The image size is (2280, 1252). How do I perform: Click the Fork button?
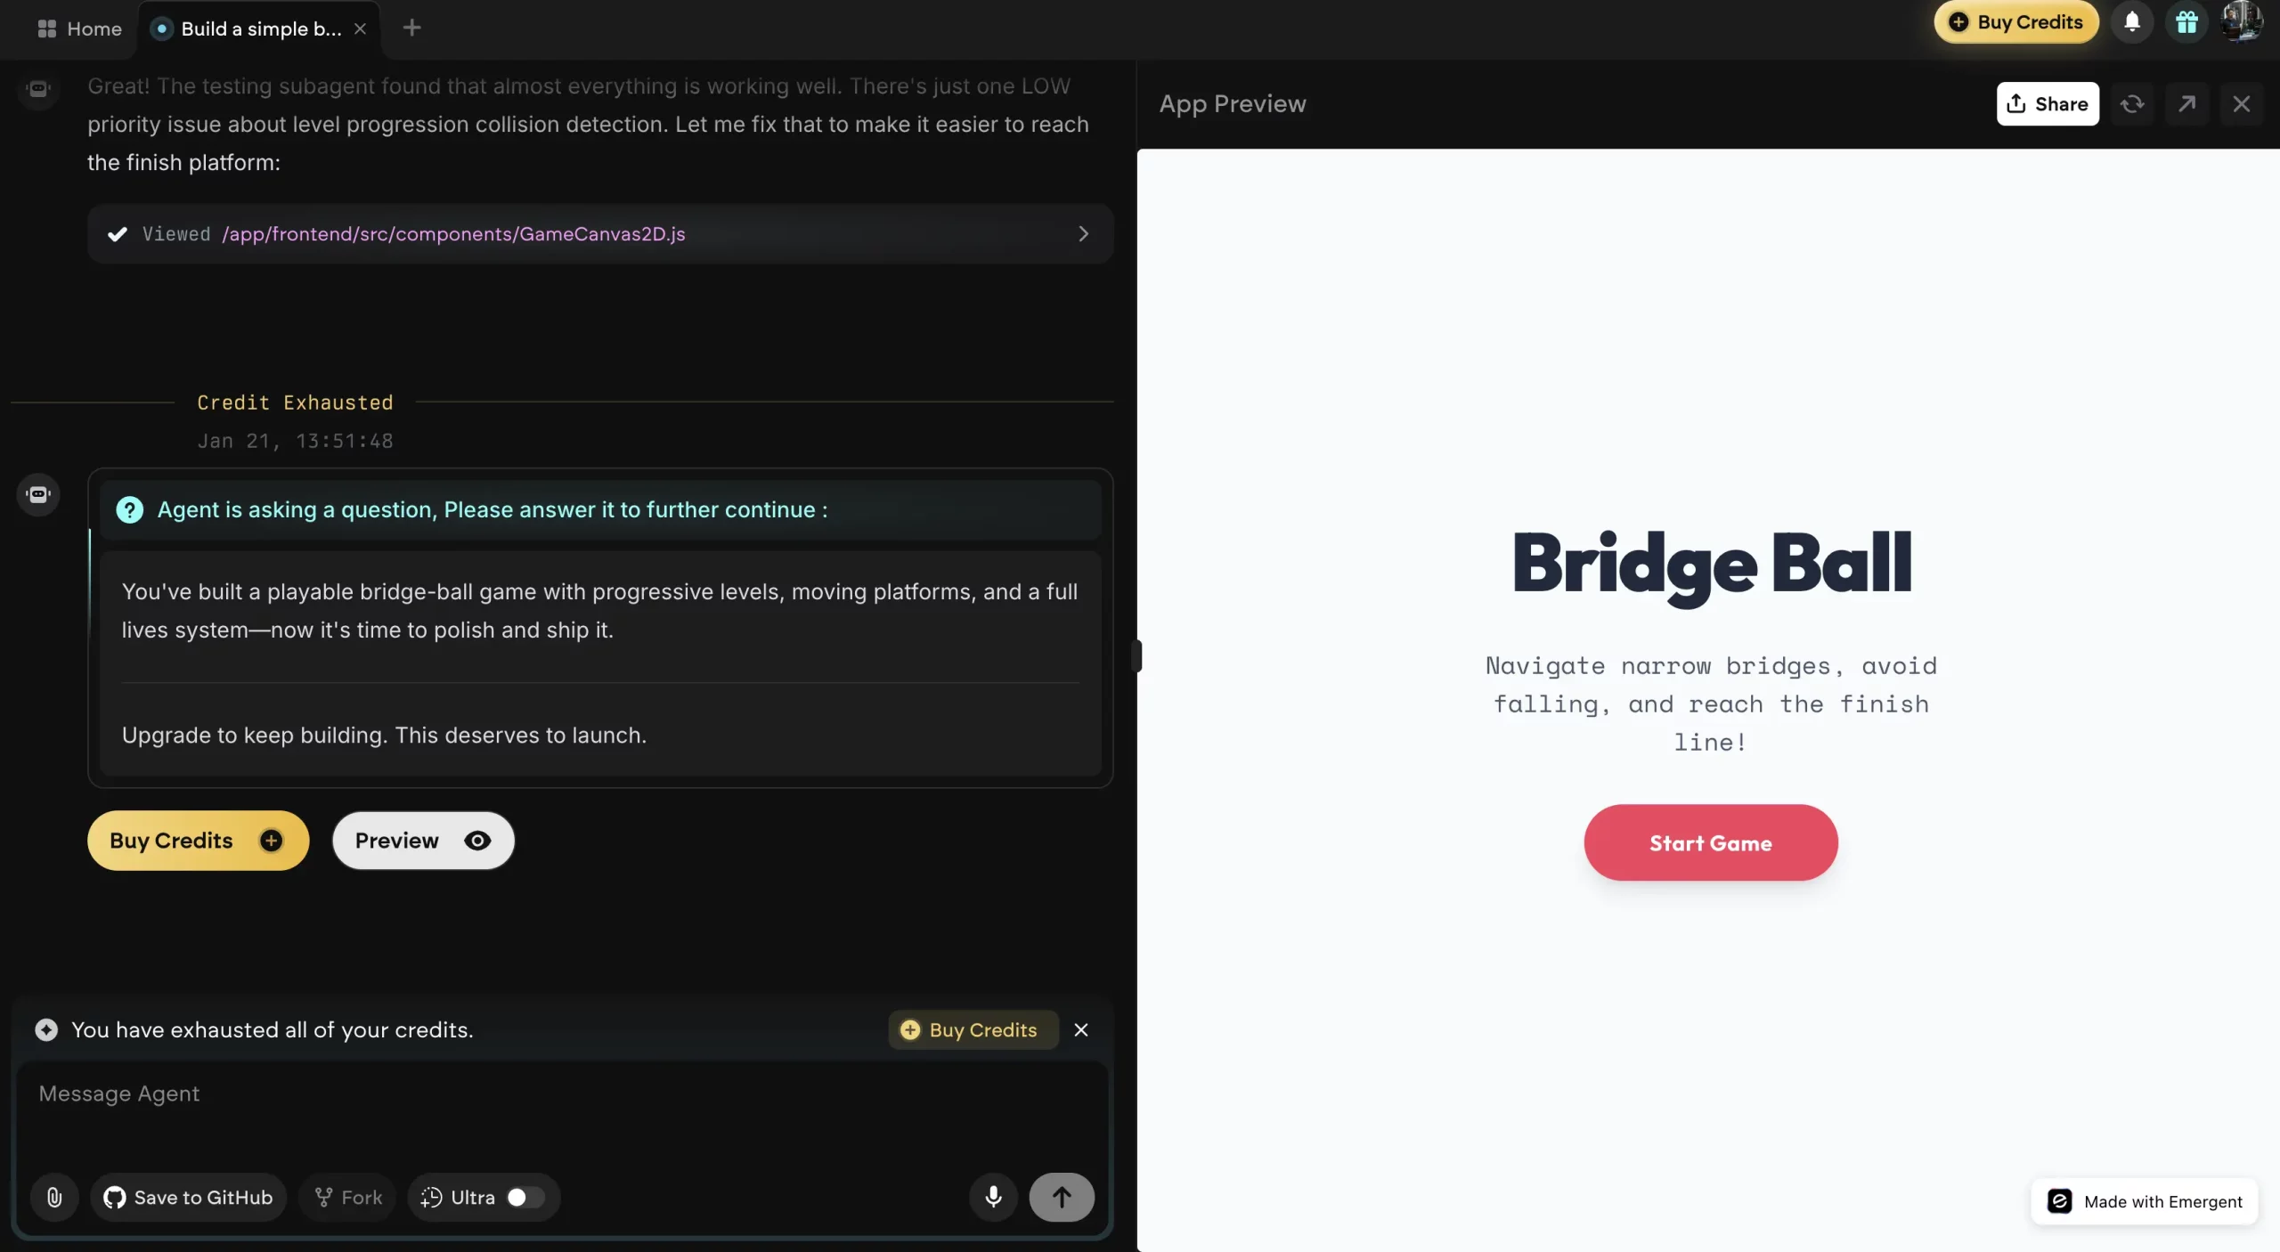tap(348, 1197)
